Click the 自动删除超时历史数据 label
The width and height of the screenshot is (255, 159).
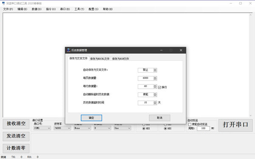[x=96, y=94]
